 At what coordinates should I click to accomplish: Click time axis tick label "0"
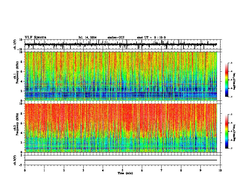pyautogui.click(x=25, y=170)
